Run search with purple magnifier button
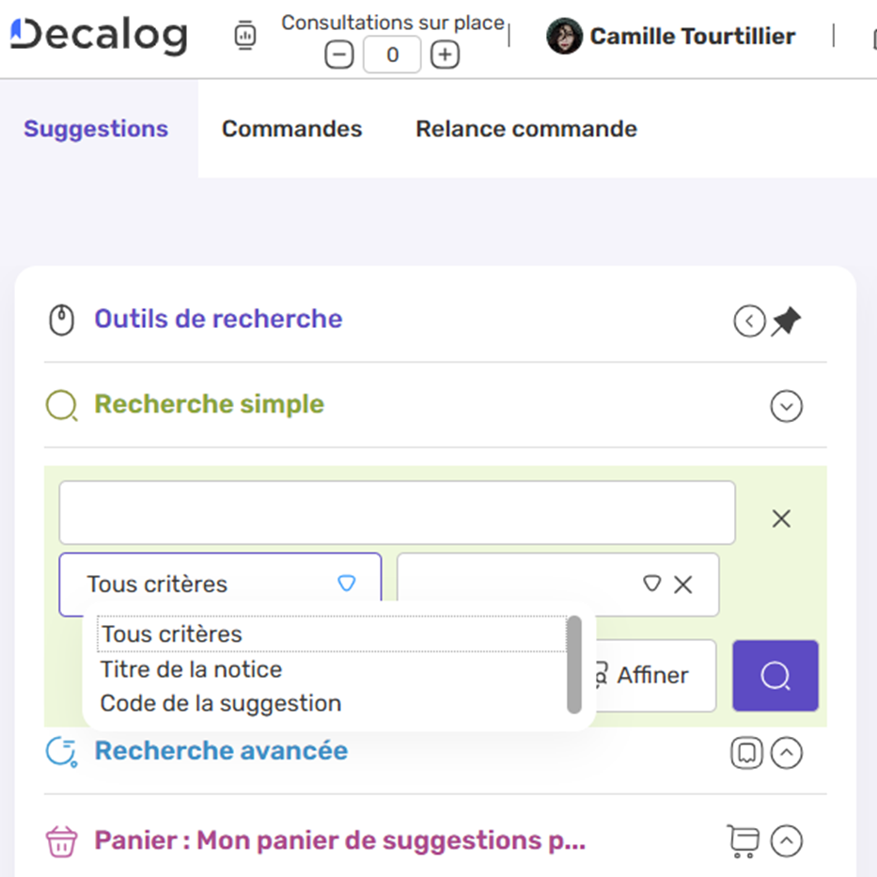The width and height of the screenshot is (877, 877). (775, 676)
